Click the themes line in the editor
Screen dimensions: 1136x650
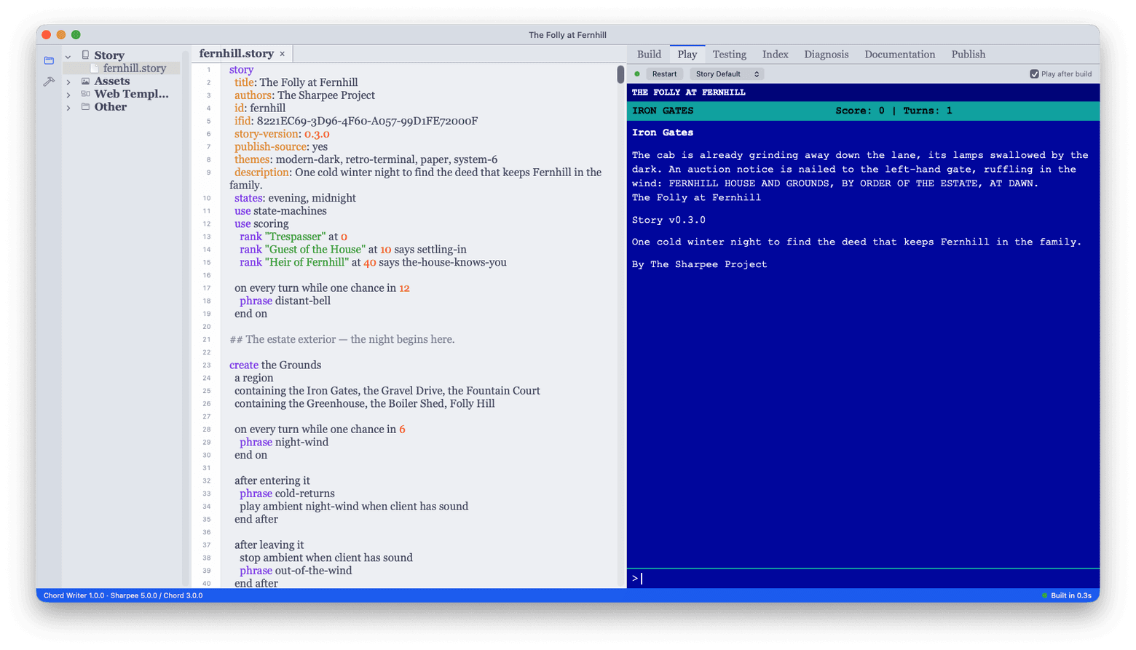(x=366, y=159)
